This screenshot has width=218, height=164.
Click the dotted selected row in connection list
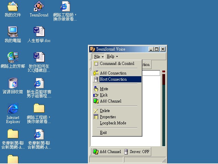[x=151, y=73]
